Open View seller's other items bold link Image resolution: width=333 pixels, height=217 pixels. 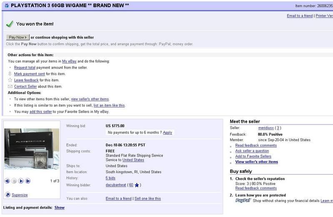click(x=257, y=162)
